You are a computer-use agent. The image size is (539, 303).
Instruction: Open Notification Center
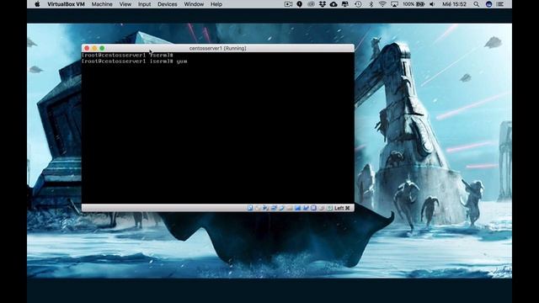click(500, 4)
